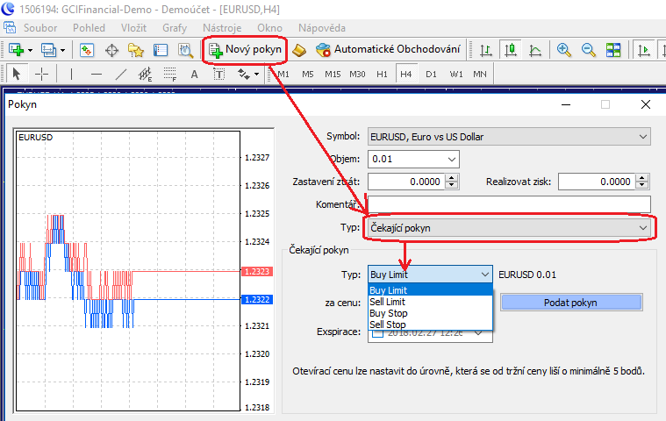
Task: Open the Strategy Tester icon
Action: (185, 50)
